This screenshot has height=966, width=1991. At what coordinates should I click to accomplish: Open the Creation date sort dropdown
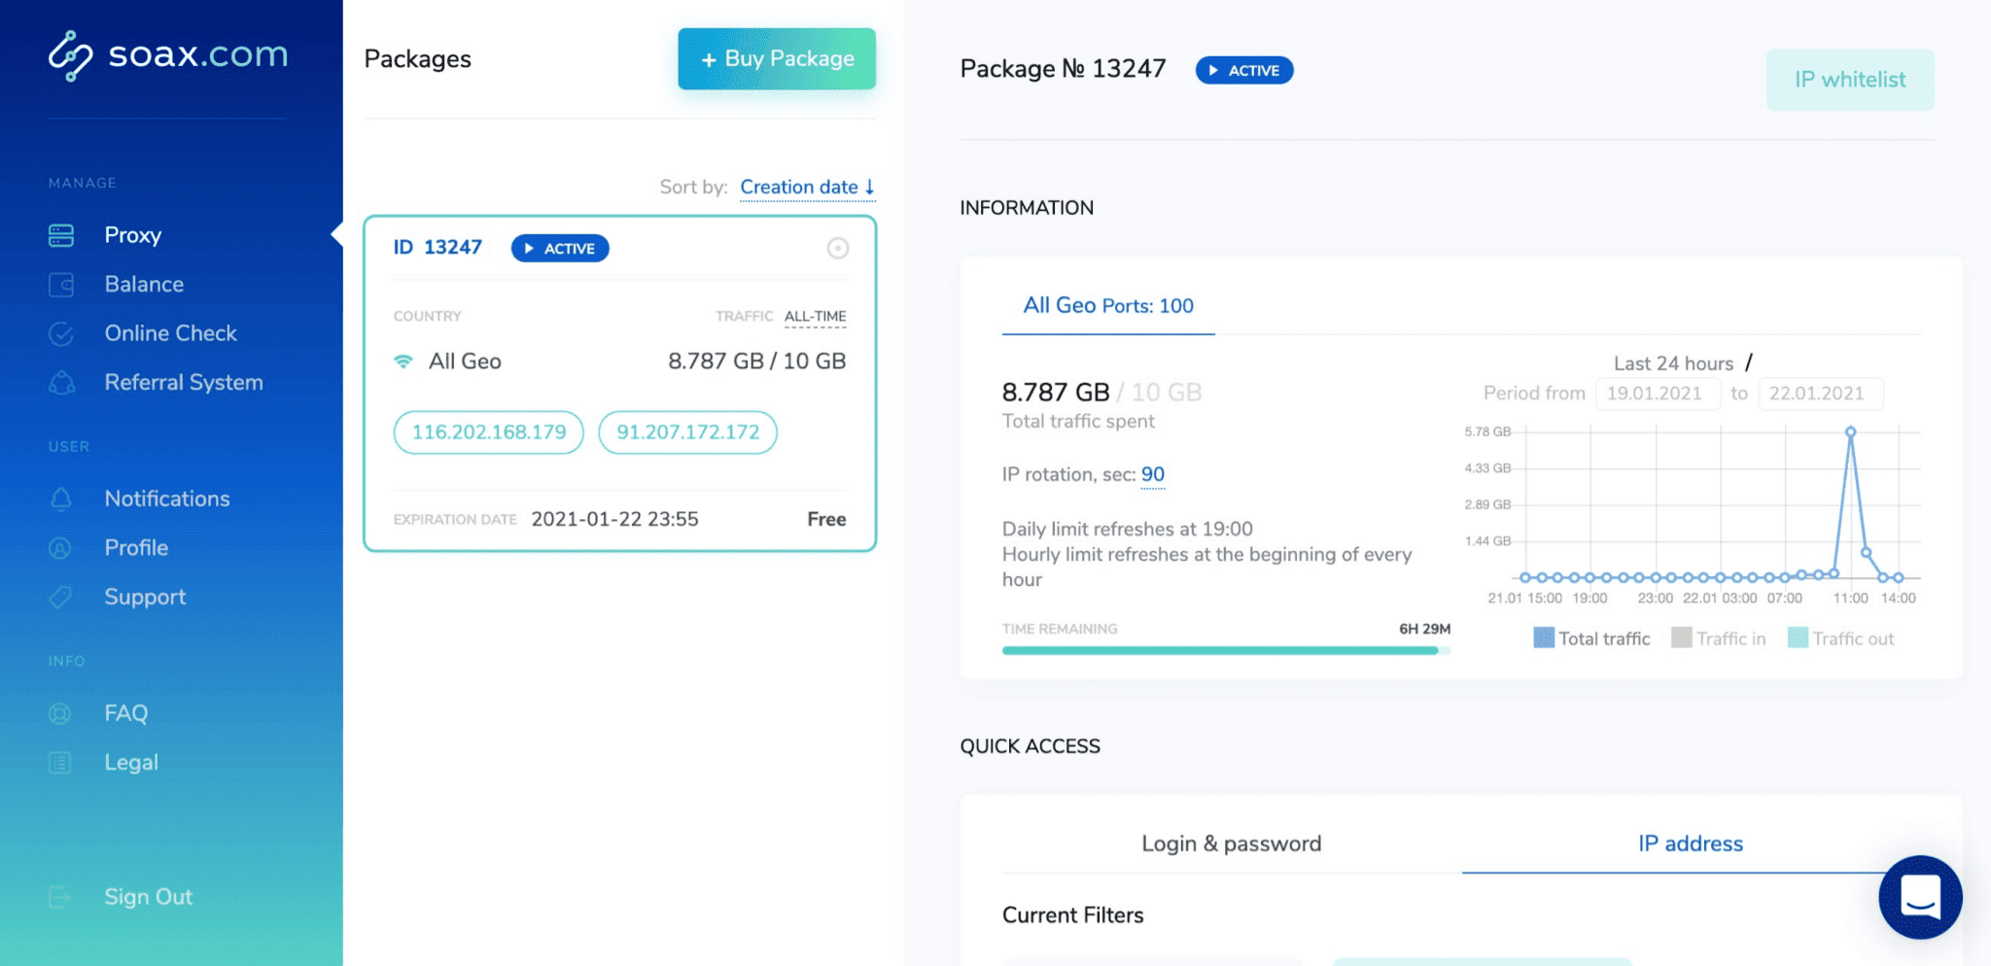click(806, 187)
